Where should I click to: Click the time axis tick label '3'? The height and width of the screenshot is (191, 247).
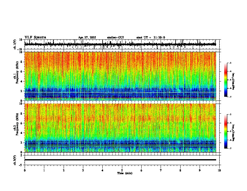pyautogui.click(x=83, y=170)
